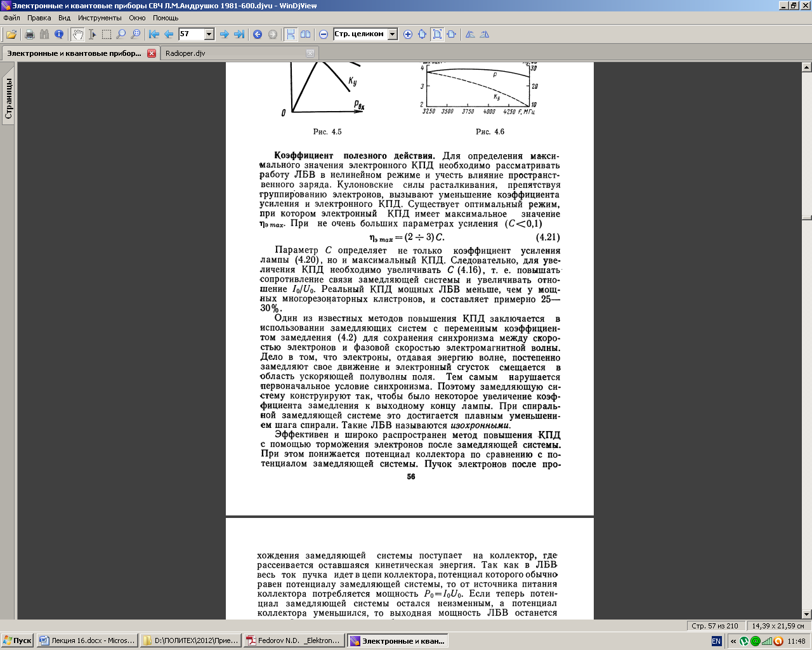Image resolution: width=812 pixels, height=650 pixels.
Task: Zoom in with the plus icon
Action: coord(408,34)
